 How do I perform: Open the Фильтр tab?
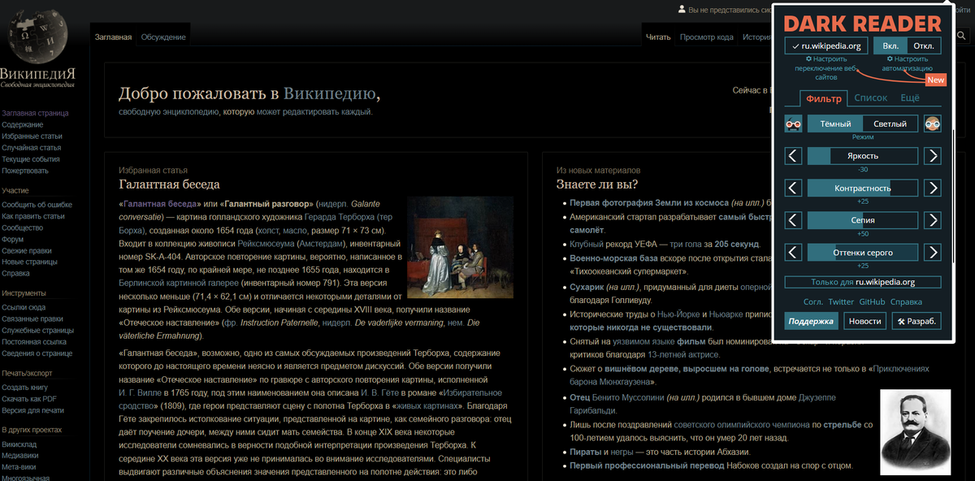(823, 98)
